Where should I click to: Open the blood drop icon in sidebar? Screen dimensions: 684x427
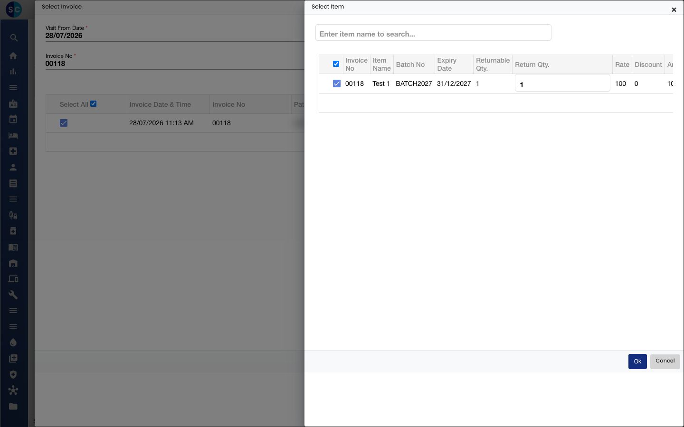coord(13,343)
